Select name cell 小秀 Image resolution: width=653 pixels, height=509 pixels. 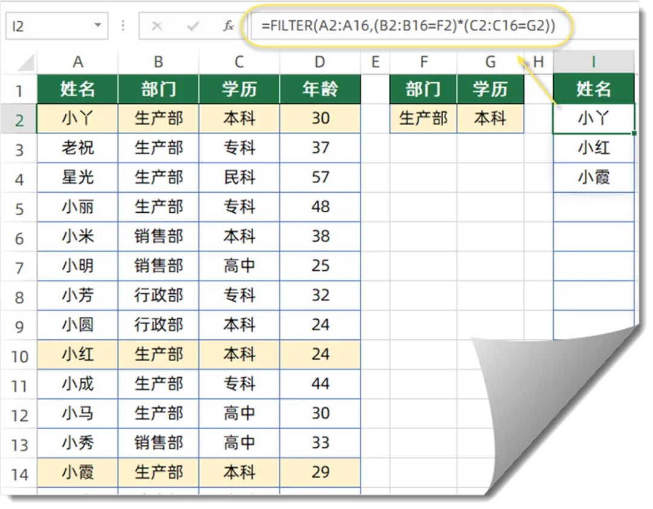78,443
